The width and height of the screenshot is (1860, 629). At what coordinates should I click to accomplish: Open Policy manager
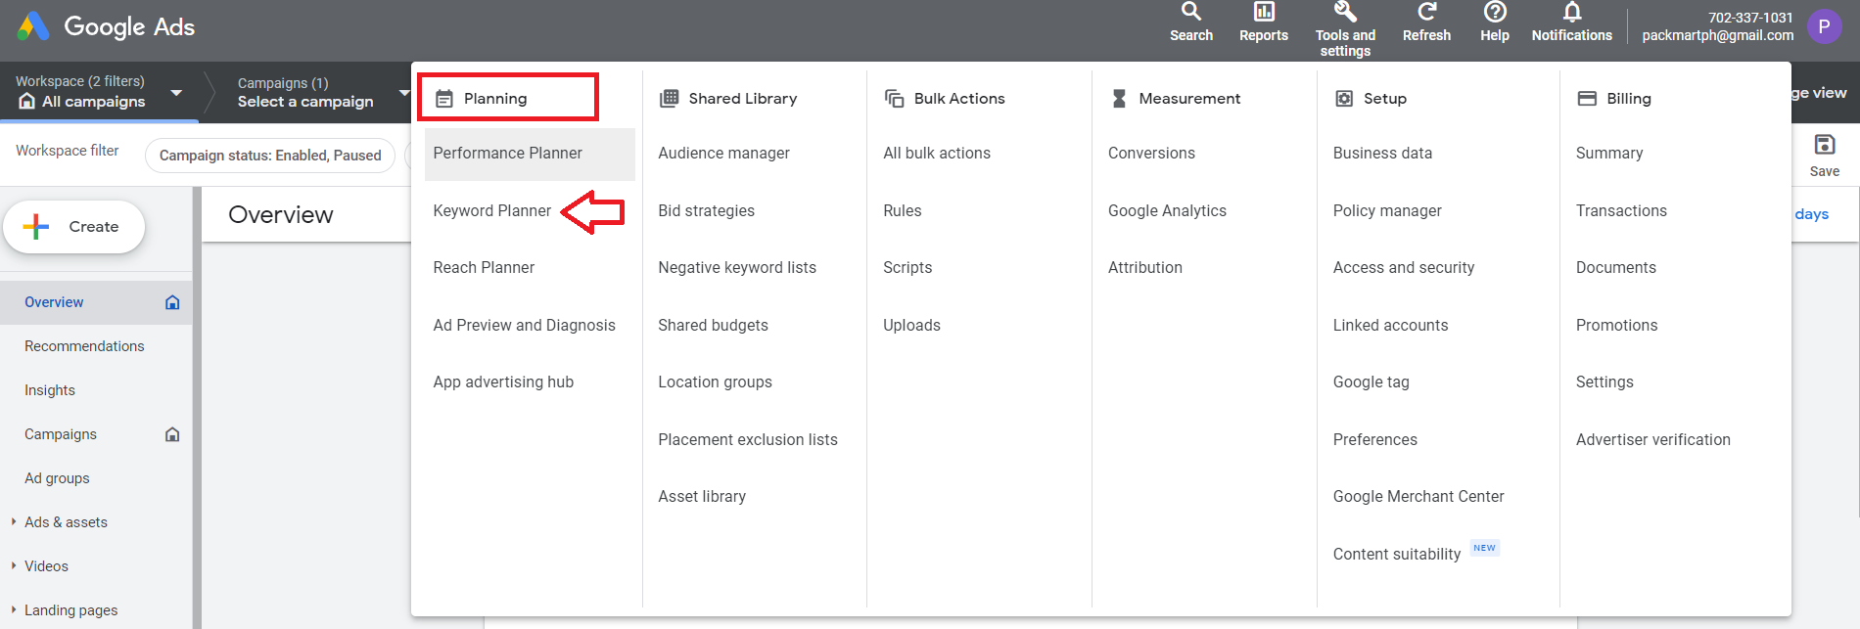(x=1387, y=210)
